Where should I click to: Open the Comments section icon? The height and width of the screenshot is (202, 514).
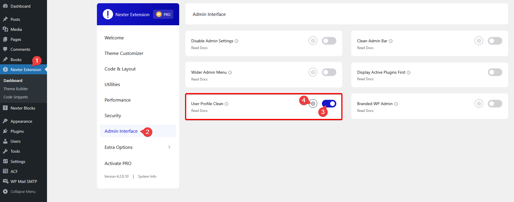6,49
